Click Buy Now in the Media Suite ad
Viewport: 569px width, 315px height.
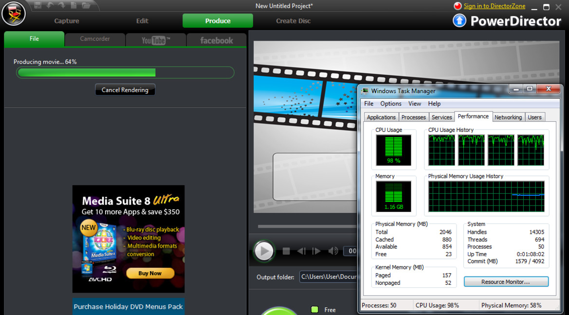tap(150, 273)
